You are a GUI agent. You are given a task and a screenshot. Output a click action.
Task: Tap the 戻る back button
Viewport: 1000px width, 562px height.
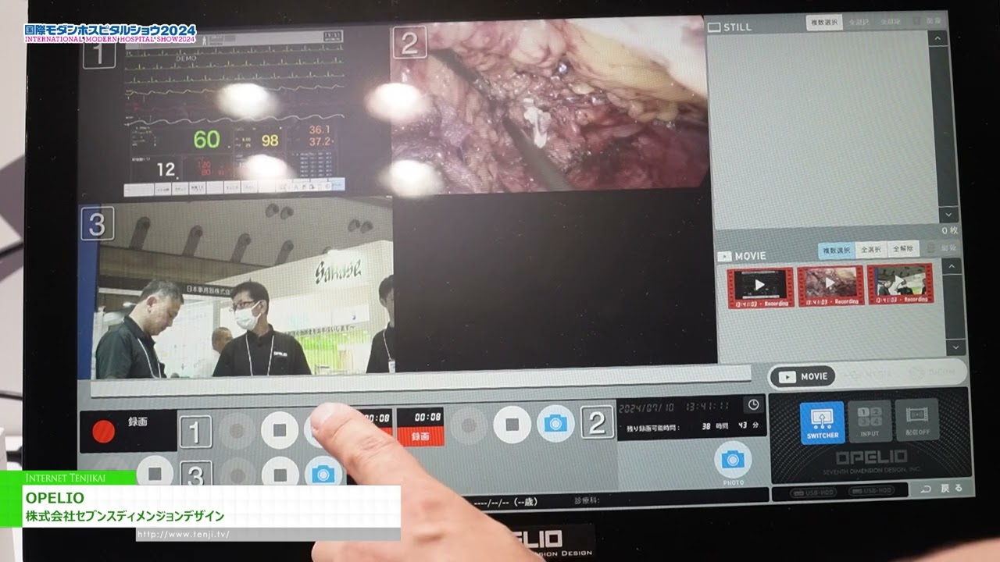click(x=942, y=489)
